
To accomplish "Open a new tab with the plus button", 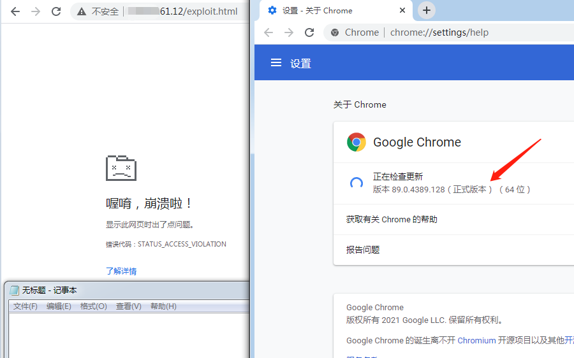I will (x=427, y=10).
